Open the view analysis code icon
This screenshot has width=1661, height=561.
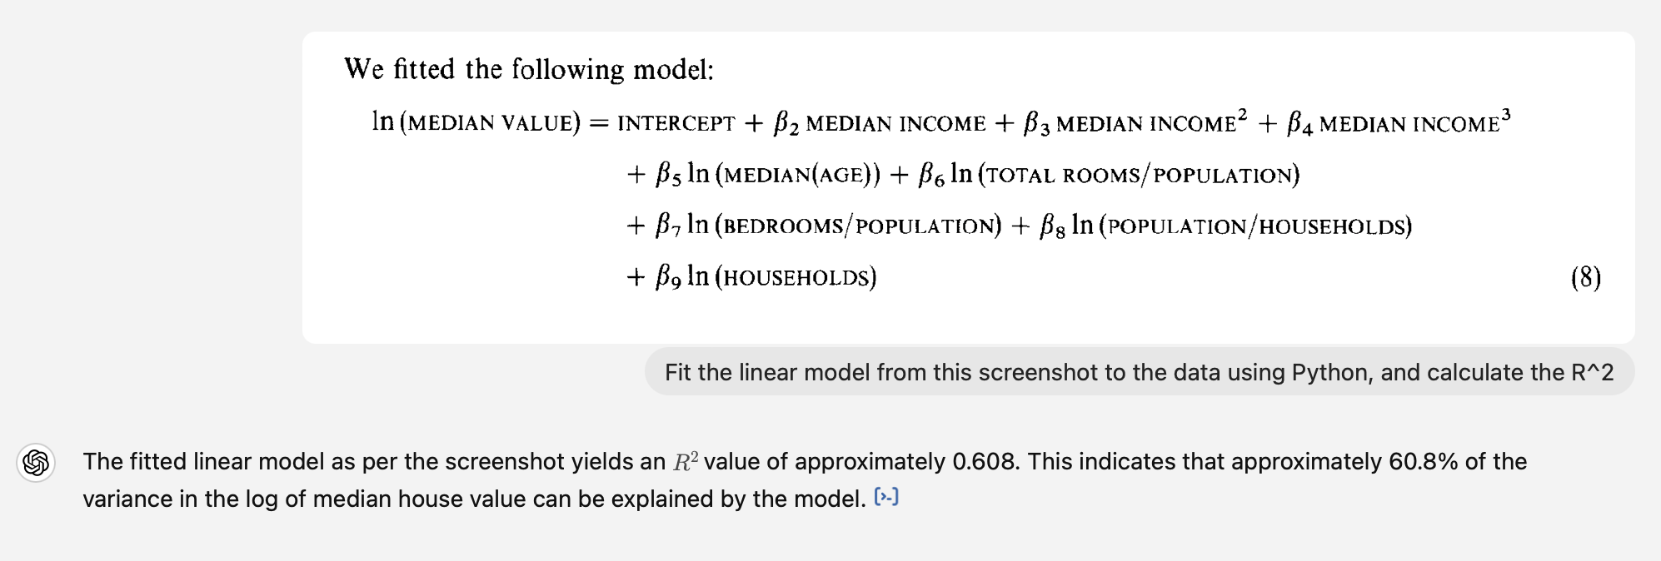[886, 498]
